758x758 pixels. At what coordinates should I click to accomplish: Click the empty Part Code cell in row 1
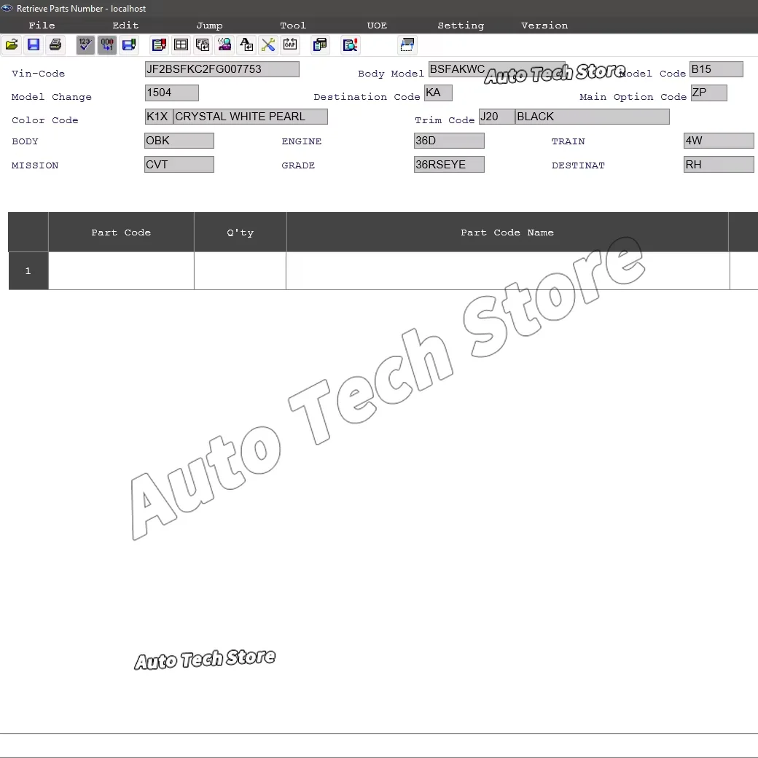pos(121,270)
